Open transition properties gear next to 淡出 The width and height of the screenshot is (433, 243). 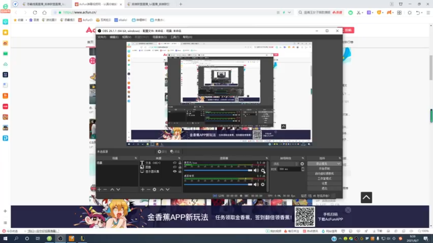pos(302,164)
